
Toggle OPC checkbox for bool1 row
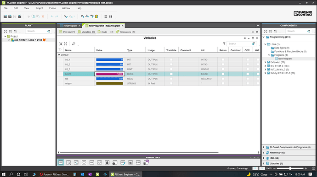(x=248, y=74)
